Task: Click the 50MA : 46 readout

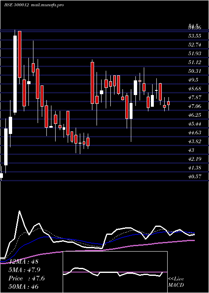Action: (23, 286)
